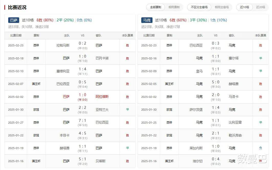Click 国王杯 in 马竞's 2025-02-05 row
Viewport: 272px width, 170px height.
click(x=169, y=84)
